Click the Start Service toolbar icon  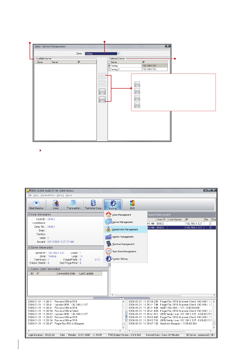[36, 205]
